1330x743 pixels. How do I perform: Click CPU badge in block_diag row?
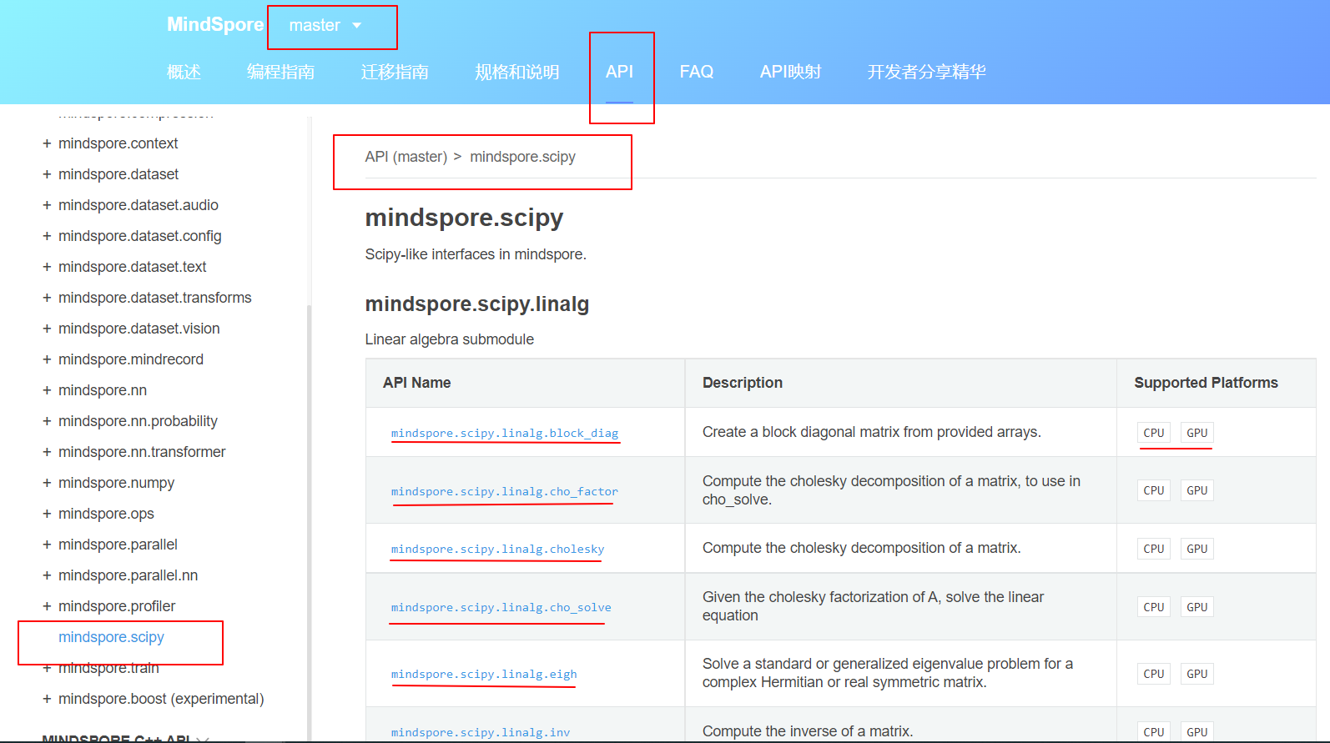1154,433
